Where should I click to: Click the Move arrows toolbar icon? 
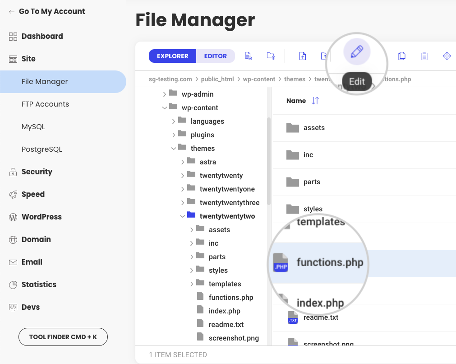pos(447,56)
